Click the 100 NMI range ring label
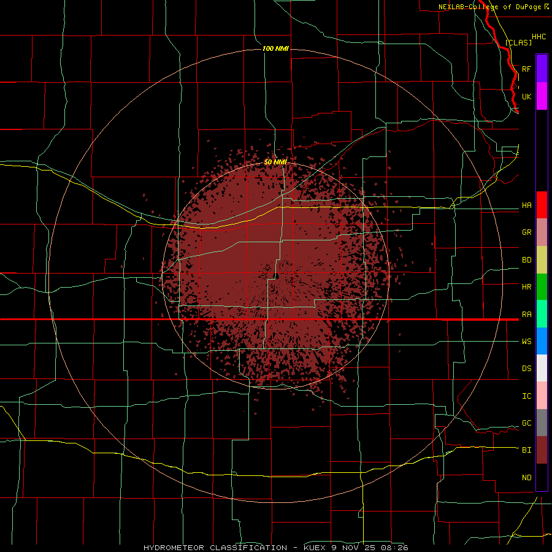552x552 pixels. tap(275, 48)
